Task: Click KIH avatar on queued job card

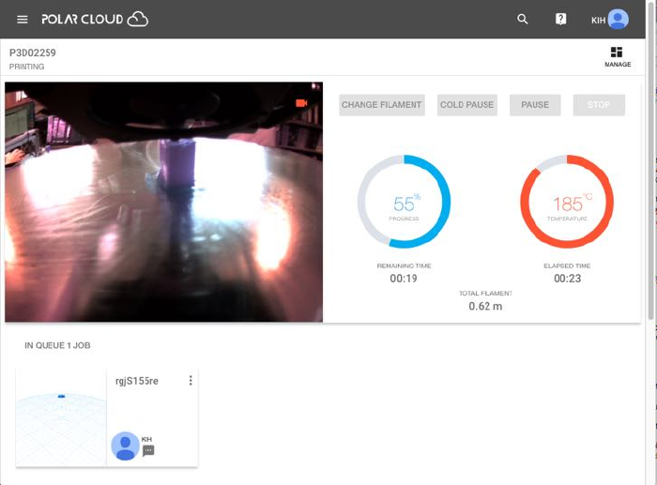Action: click(125, 446)
